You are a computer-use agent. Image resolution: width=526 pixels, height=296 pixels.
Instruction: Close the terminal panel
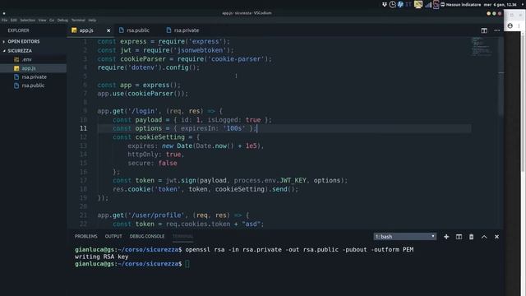496,237
